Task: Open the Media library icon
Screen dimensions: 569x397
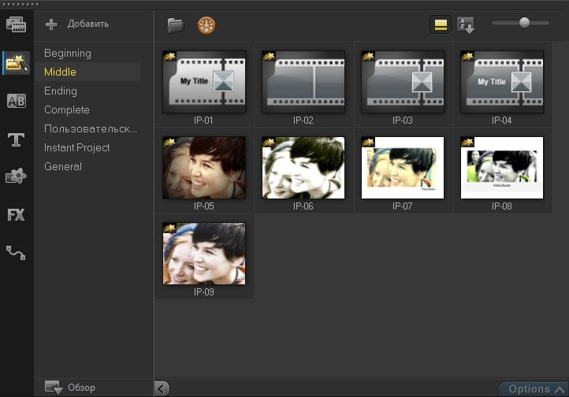Action: pos(17,25)
